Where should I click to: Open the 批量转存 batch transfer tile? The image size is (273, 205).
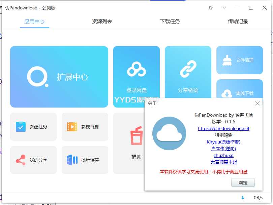[85, 160]
